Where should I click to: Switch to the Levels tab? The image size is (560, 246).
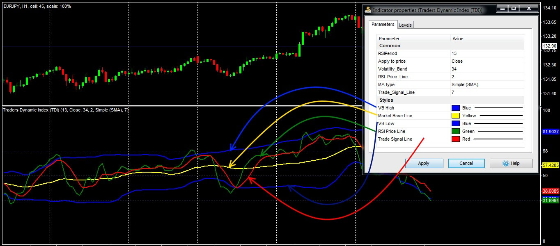point(405,25)
